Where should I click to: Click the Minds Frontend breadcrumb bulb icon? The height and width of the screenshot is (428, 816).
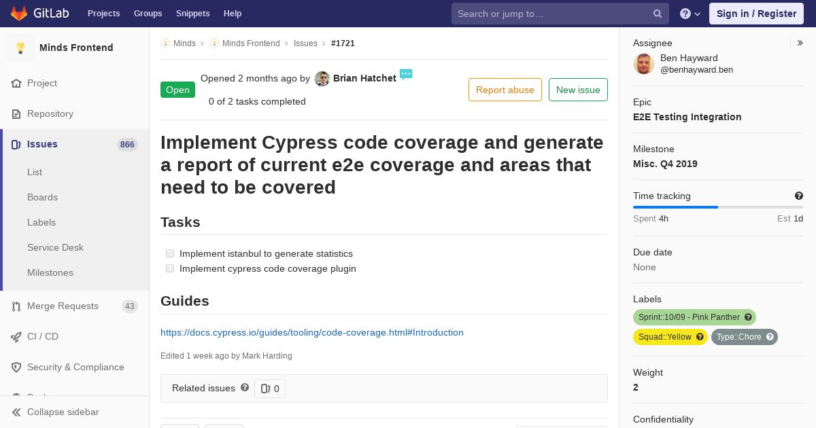(214, 43)
